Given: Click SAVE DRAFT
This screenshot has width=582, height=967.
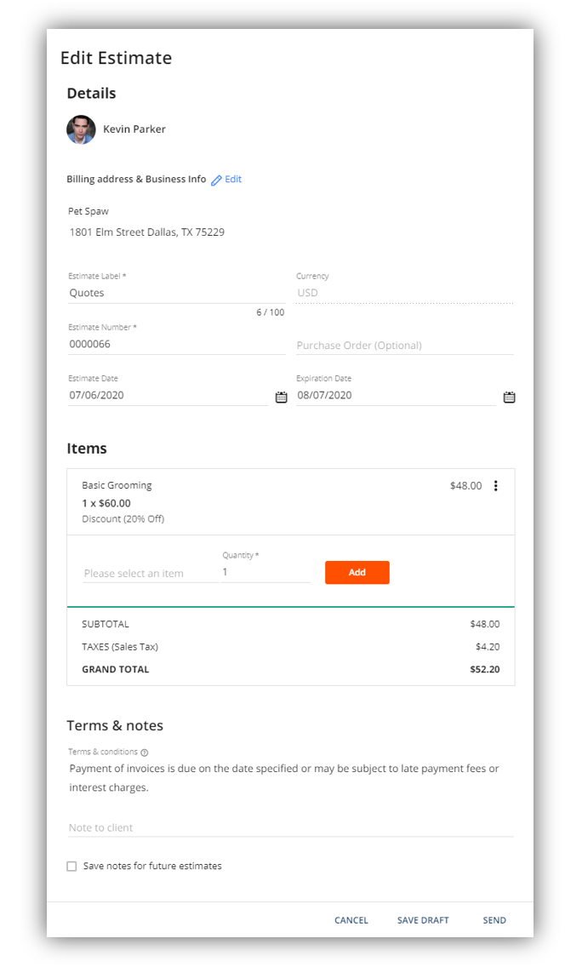Looking at the screenshot, I should click(x=423, y=920).
